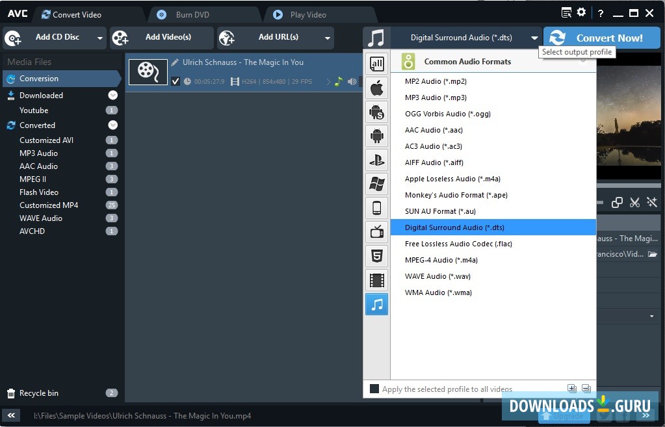
Task: Collapse all profile groups minus icon
Action: (x=586, y=389)
